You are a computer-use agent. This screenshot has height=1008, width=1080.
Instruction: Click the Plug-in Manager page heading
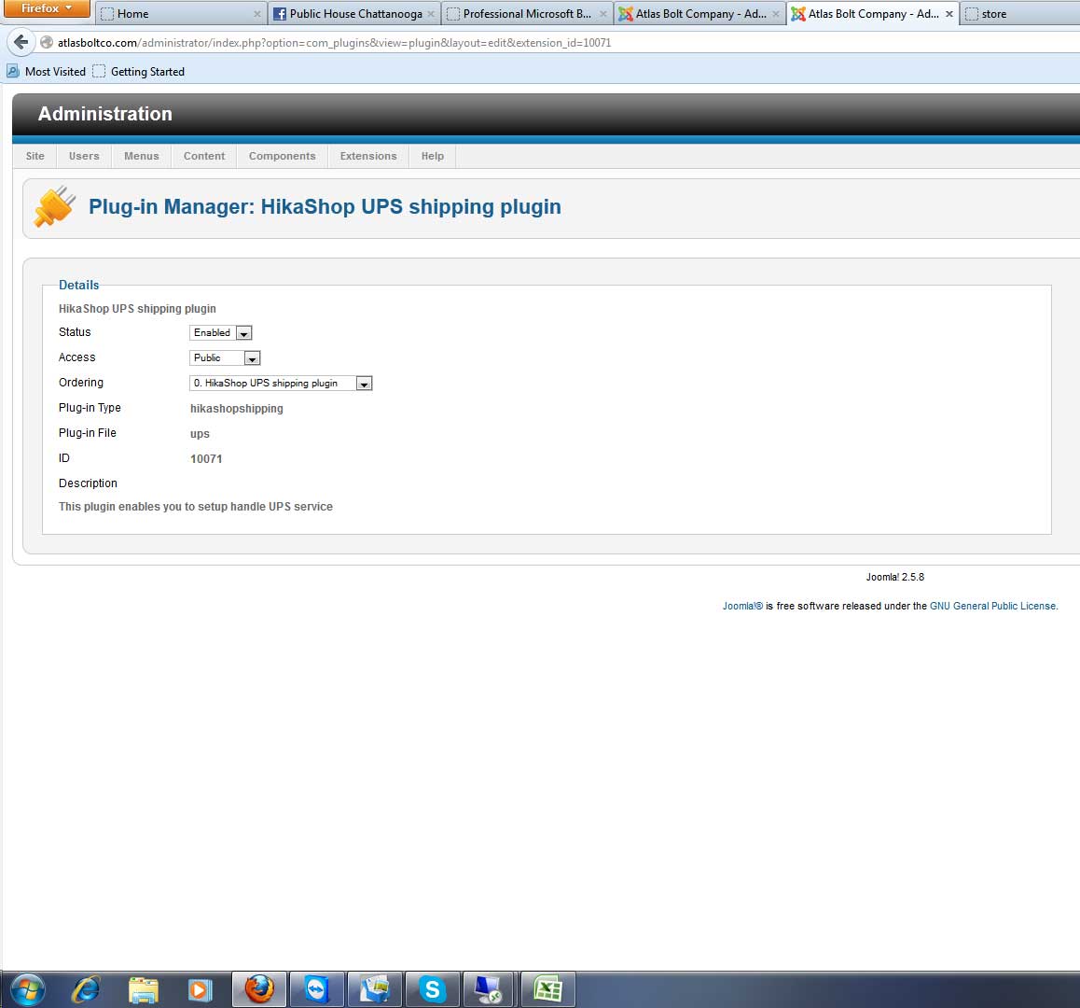click(325, 207)
